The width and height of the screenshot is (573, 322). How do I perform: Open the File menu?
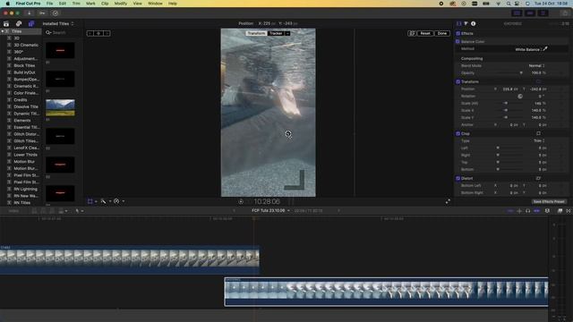tap(49, 4)
